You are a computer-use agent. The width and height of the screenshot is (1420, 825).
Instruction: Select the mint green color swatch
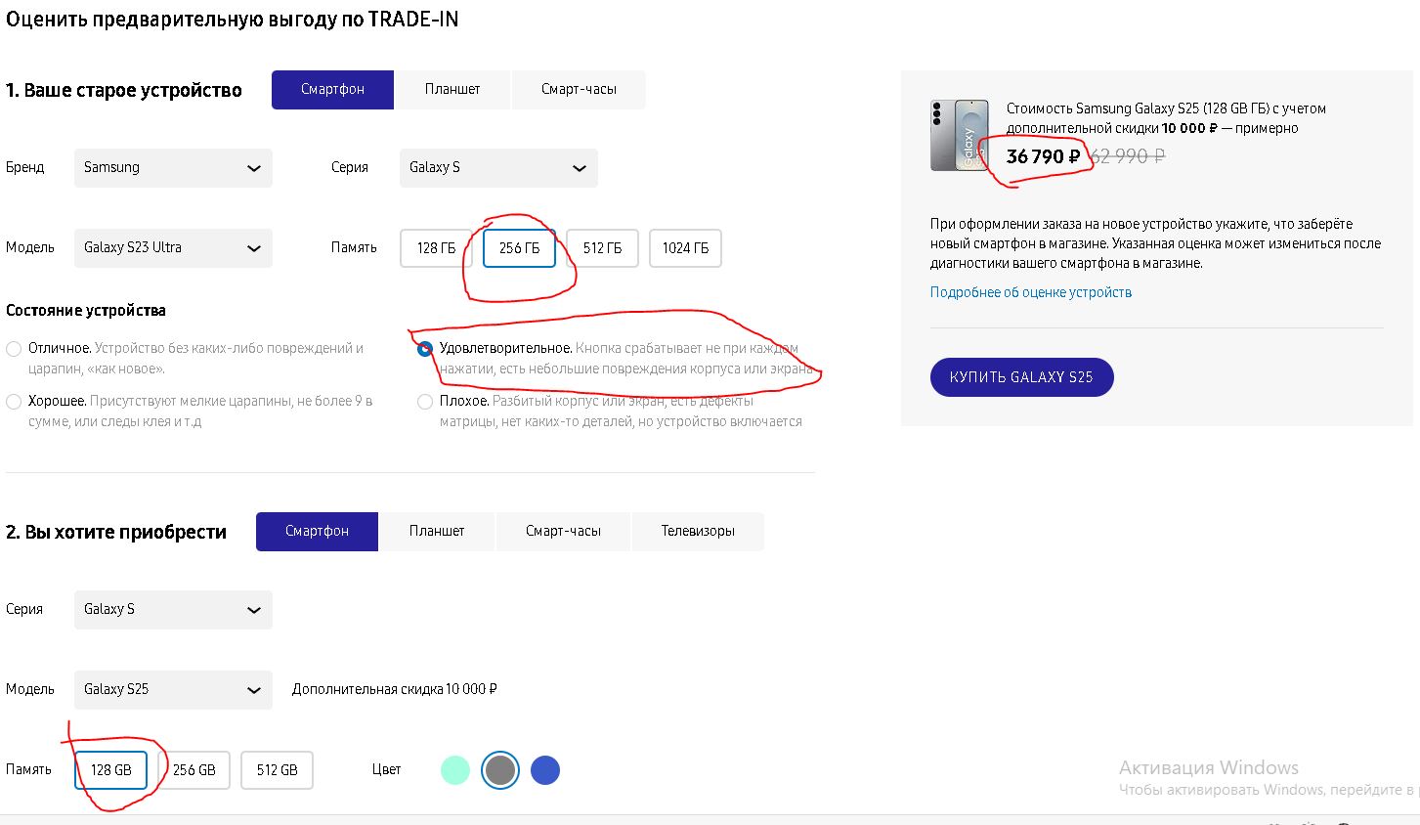point(455,770)
